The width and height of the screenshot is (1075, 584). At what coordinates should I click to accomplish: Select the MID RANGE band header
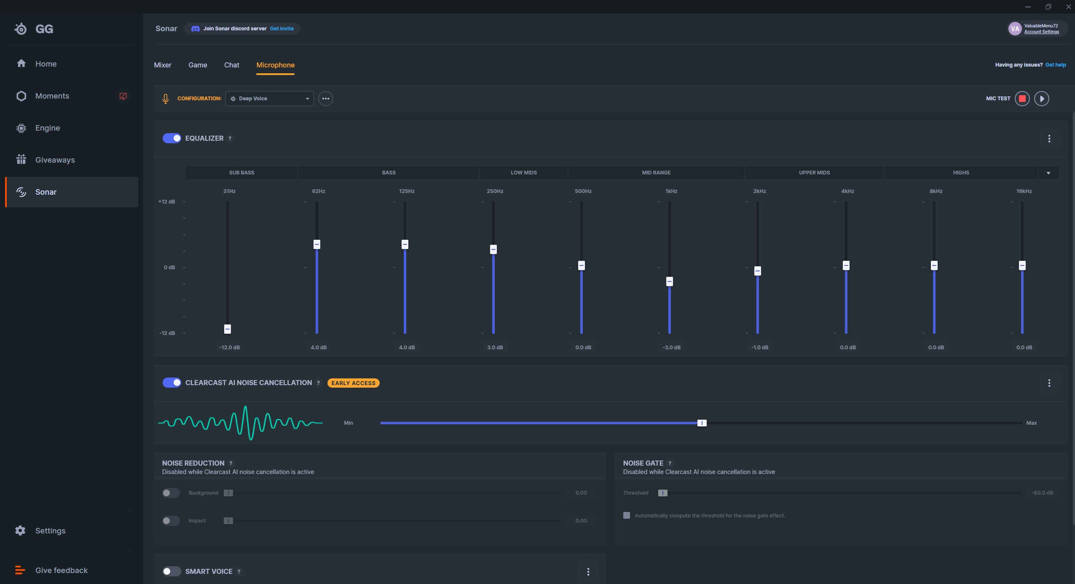click(656, 173)
